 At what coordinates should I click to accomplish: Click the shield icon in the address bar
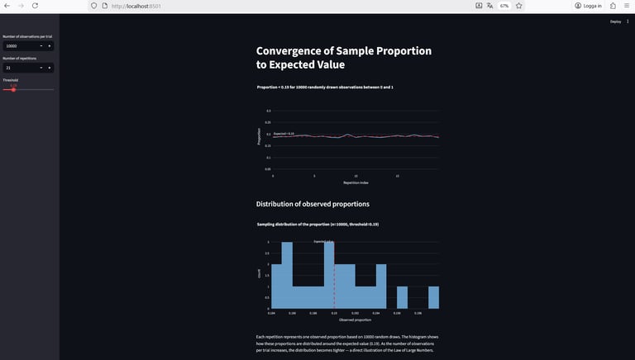pos(94,6)
